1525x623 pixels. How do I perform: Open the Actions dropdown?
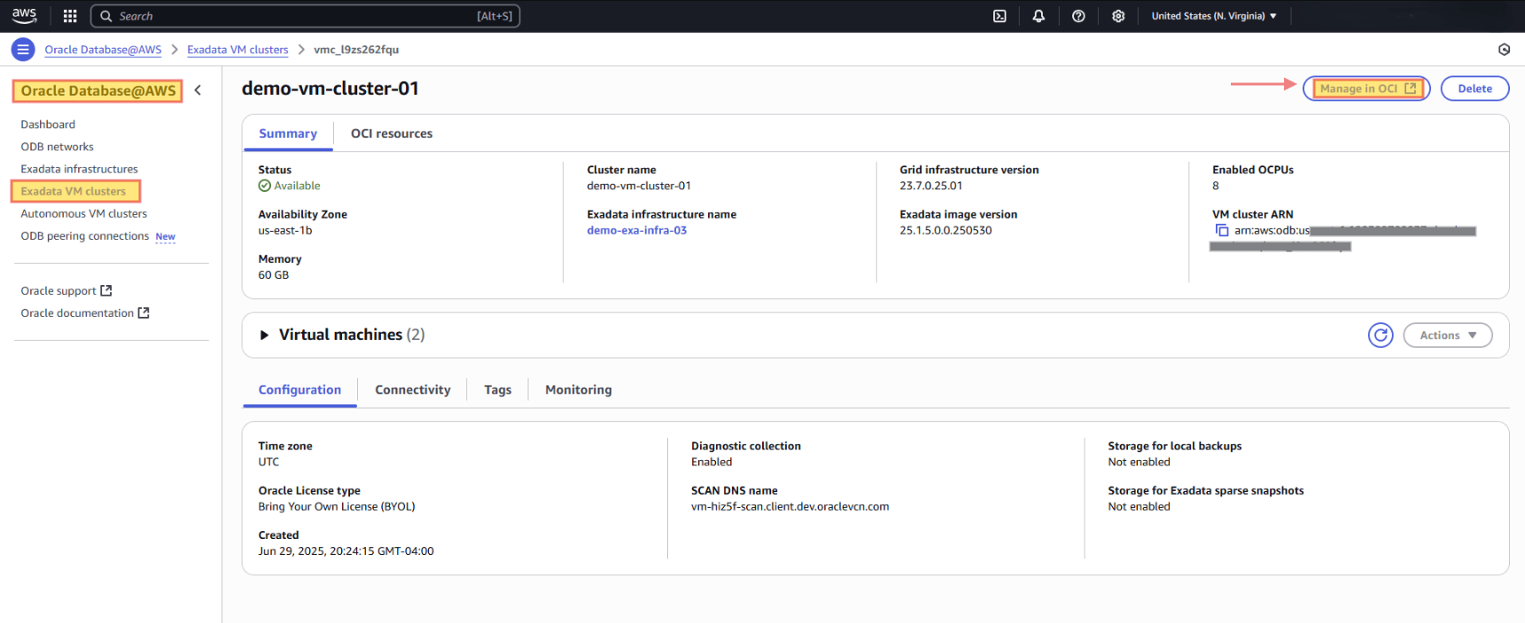[x=1447, y=335]
